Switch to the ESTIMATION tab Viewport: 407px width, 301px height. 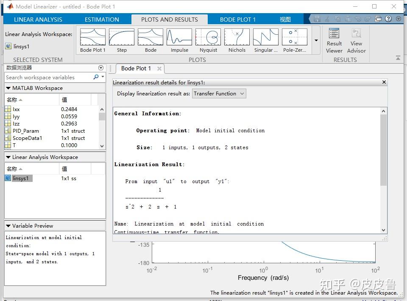point(102,20)
